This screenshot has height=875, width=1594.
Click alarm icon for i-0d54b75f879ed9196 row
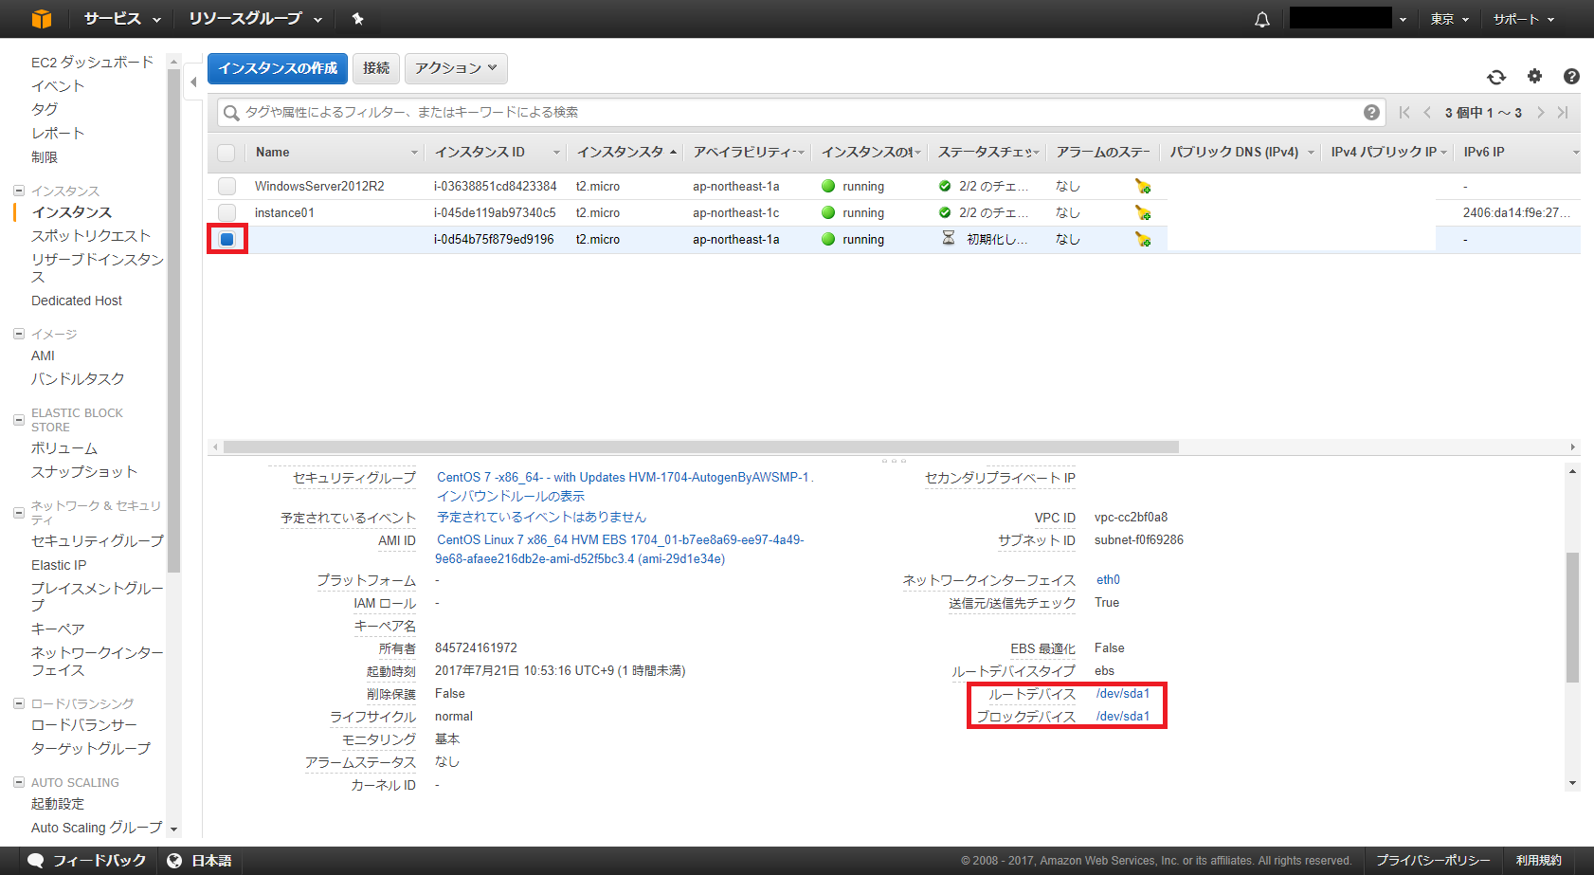point(1143,240)
